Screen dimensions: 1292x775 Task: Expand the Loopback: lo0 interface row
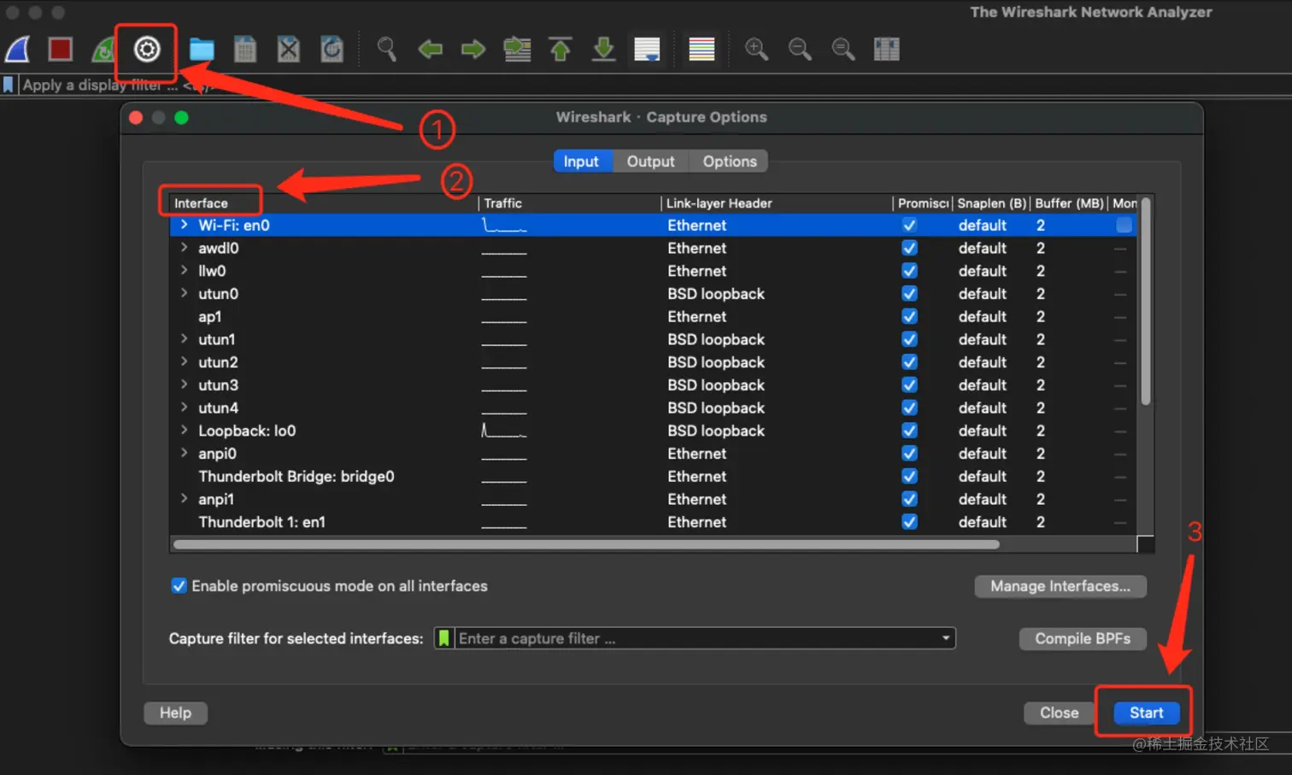click(184, 430)
